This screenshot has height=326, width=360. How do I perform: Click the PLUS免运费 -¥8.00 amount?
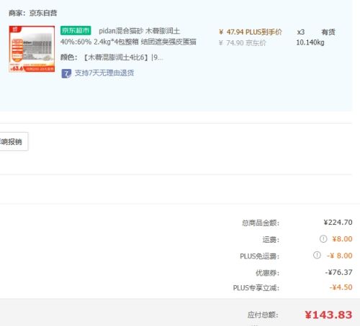click(339, 256)
